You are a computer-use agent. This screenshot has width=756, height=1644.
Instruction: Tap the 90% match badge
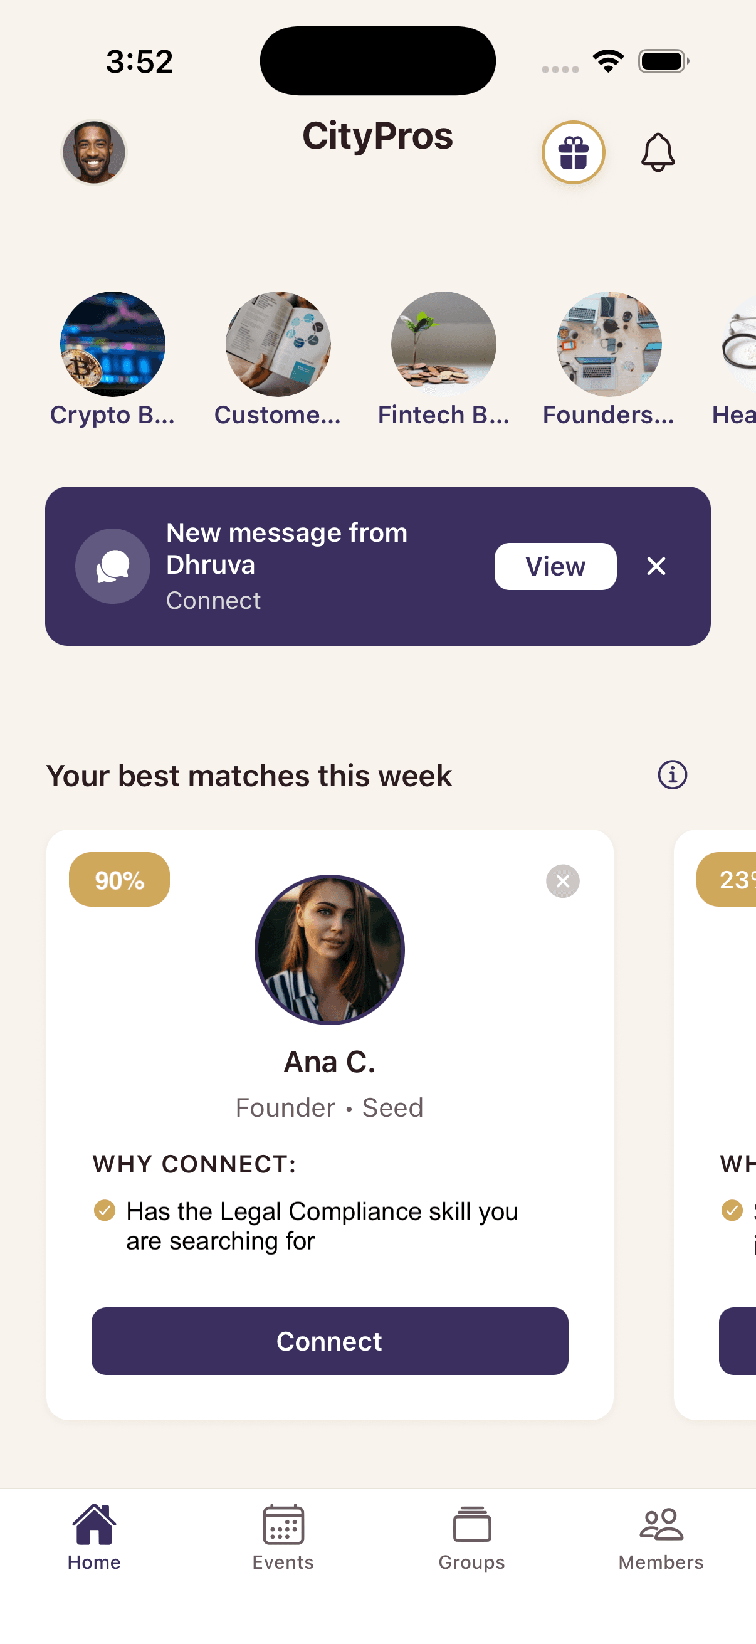pyautogui.click(x=118, y=880)
